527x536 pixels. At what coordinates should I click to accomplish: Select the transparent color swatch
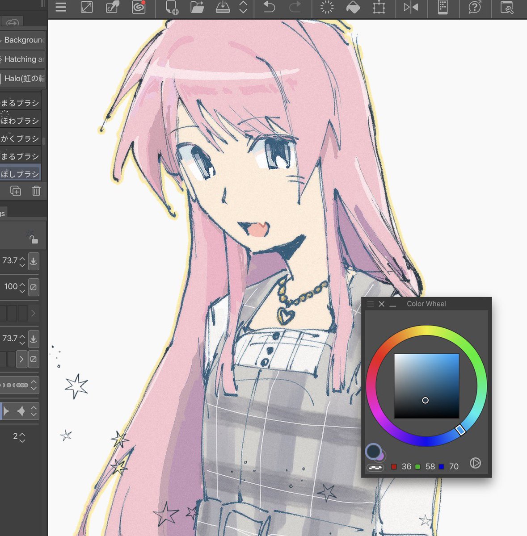point(375,468)
